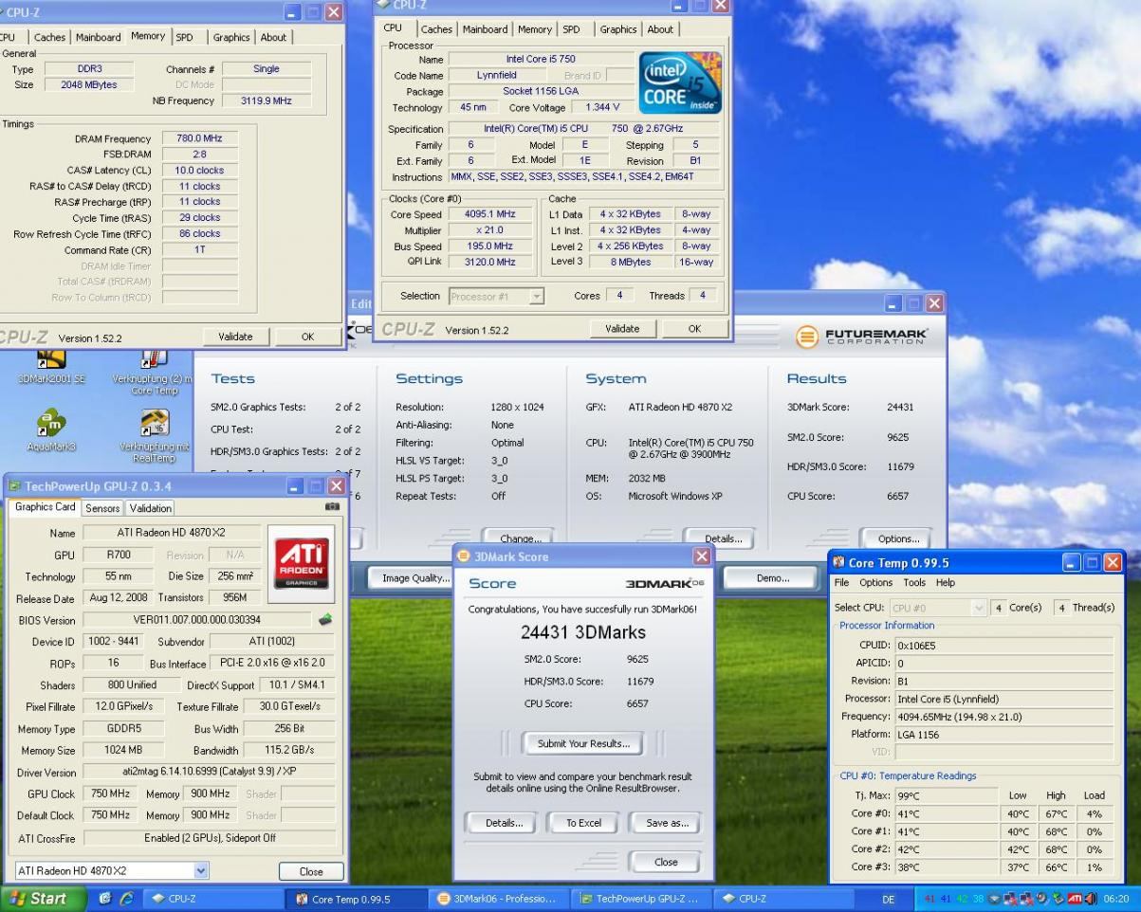Export results with the To Excel button
Screen dimensions: 1141x912
tap(583, 823)
